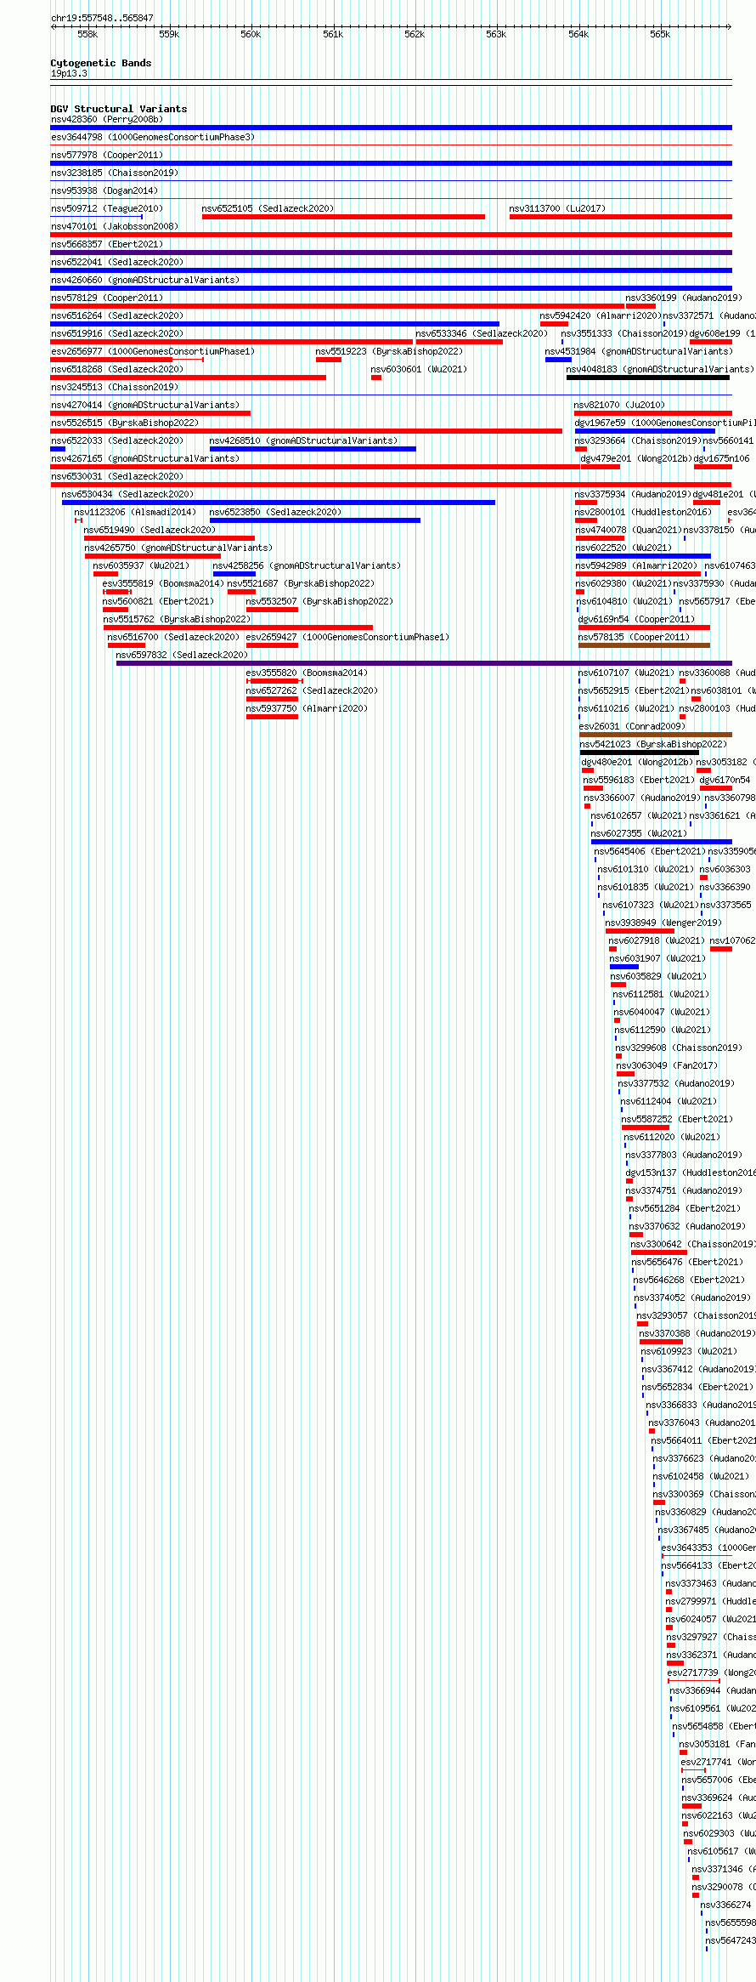The image size is (756, 1982).
Task: Select nsv5532507 (ByrskaBishop2022) label
Action: (x=319, y=602)
